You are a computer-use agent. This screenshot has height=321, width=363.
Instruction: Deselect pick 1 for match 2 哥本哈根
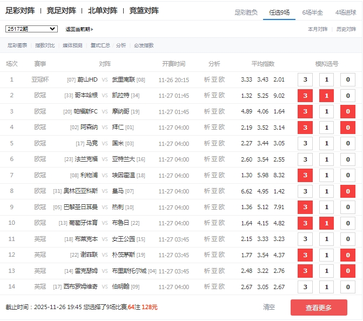pos(326,96)
